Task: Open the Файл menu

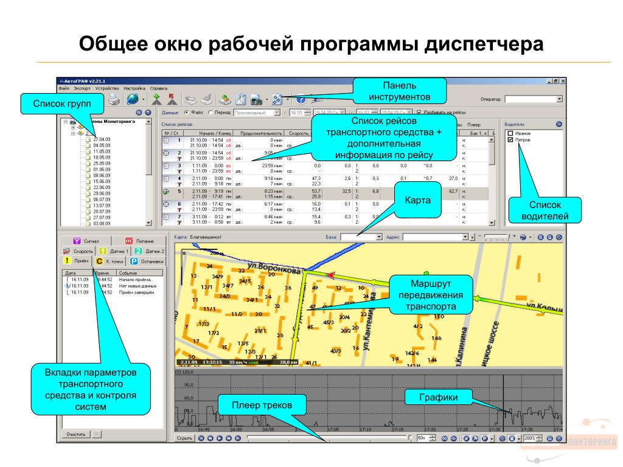Action: [63, 88]
